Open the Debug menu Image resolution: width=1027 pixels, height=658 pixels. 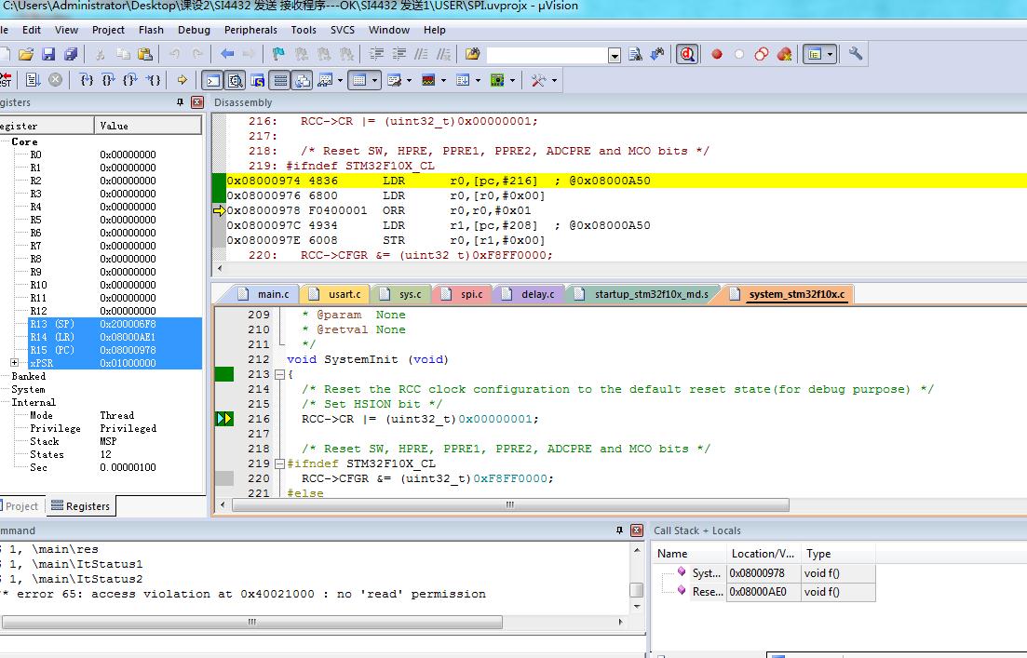(194, 30)
